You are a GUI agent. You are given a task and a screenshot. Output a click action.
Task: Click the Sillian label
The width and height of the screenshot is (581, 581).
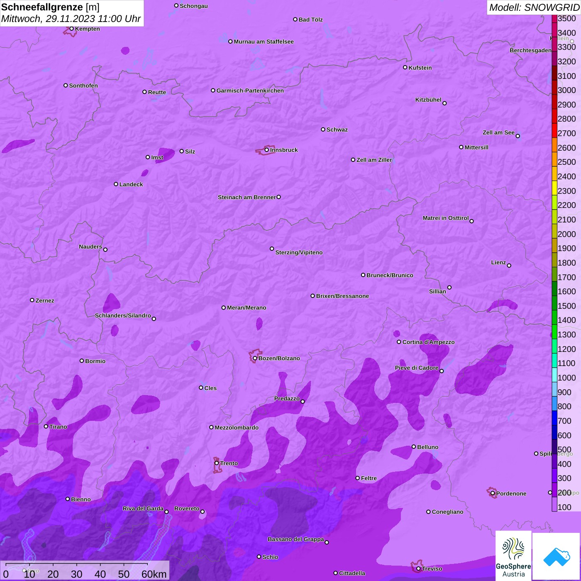(x=437, y=291)
